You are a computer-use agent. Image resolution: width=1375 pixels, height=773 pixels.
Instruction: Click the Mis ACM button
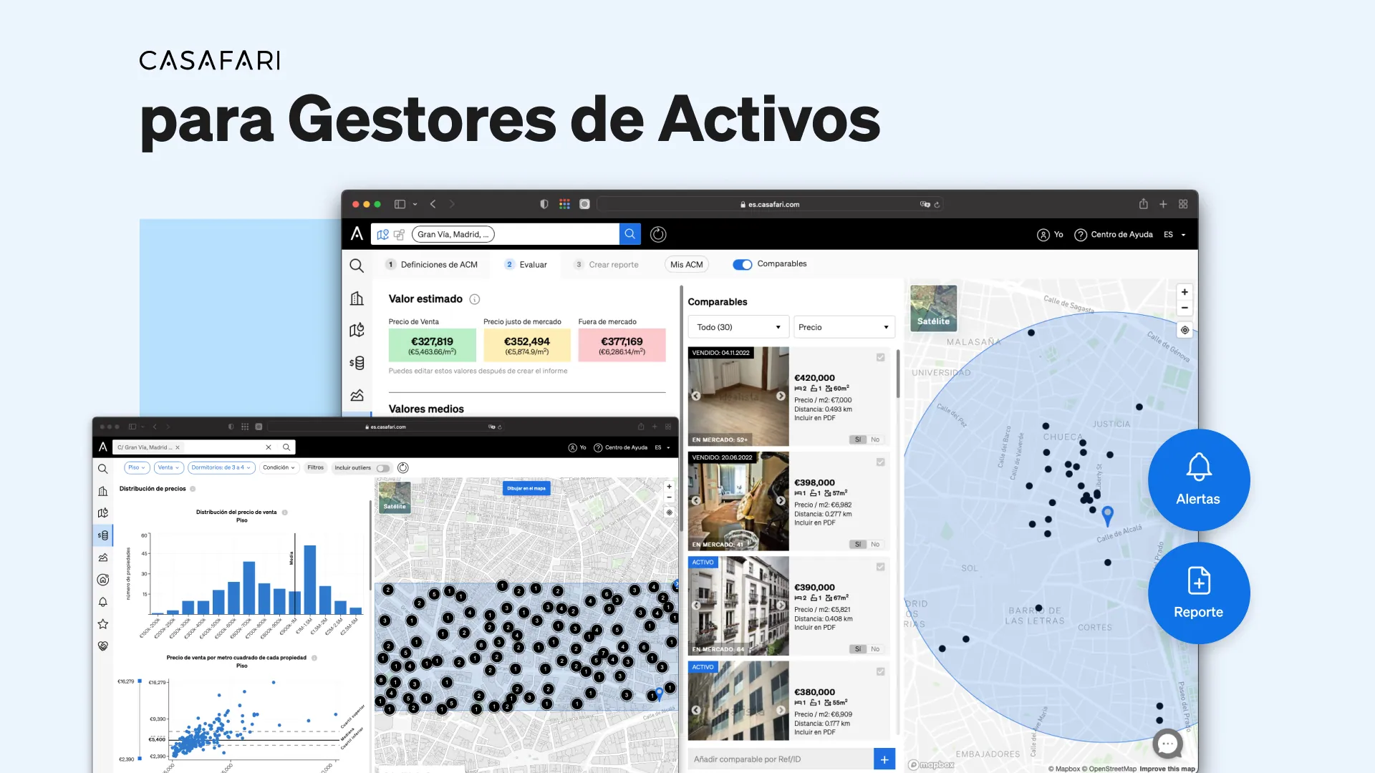[687, 265]
